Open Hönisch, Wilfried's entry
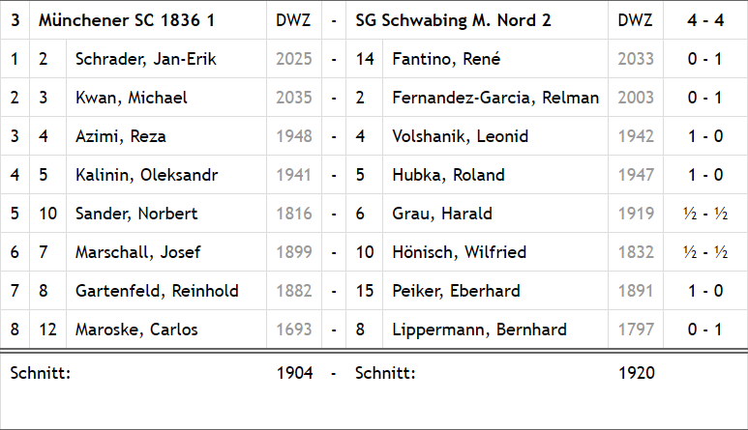748x430 pixels. point(459,252)
